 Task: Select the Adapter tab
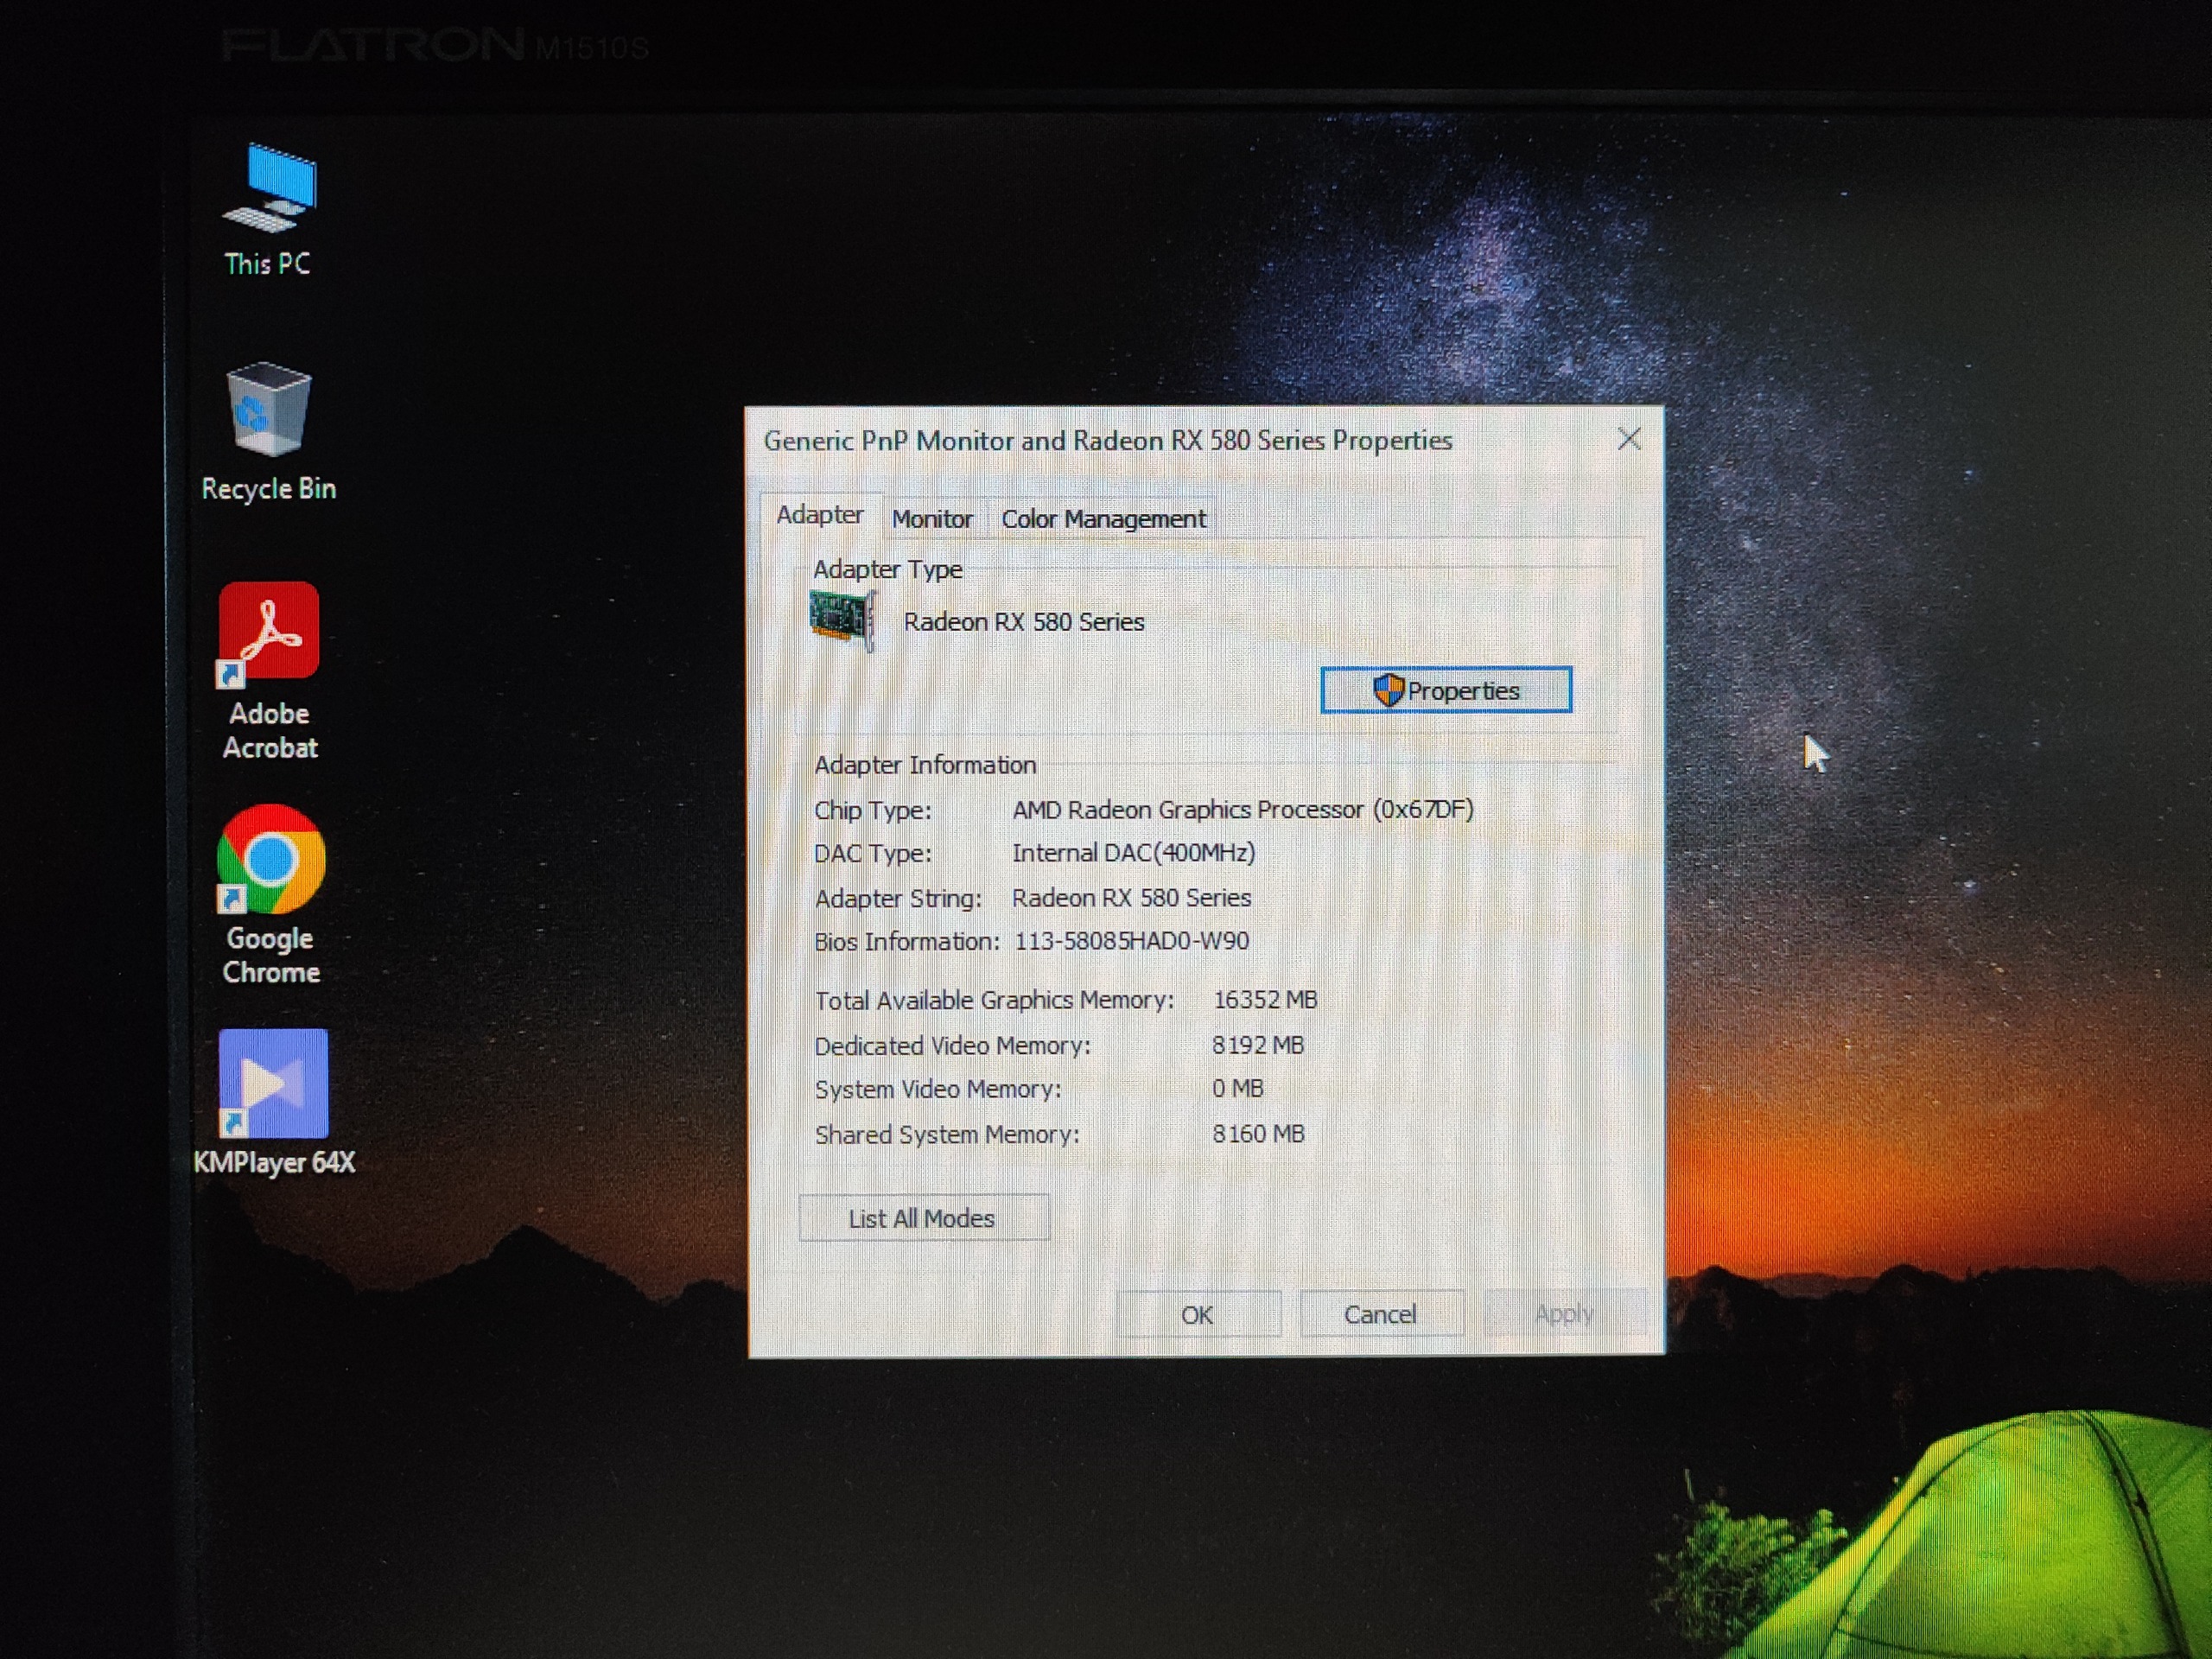pyautogui.click(x=819, y=515)
